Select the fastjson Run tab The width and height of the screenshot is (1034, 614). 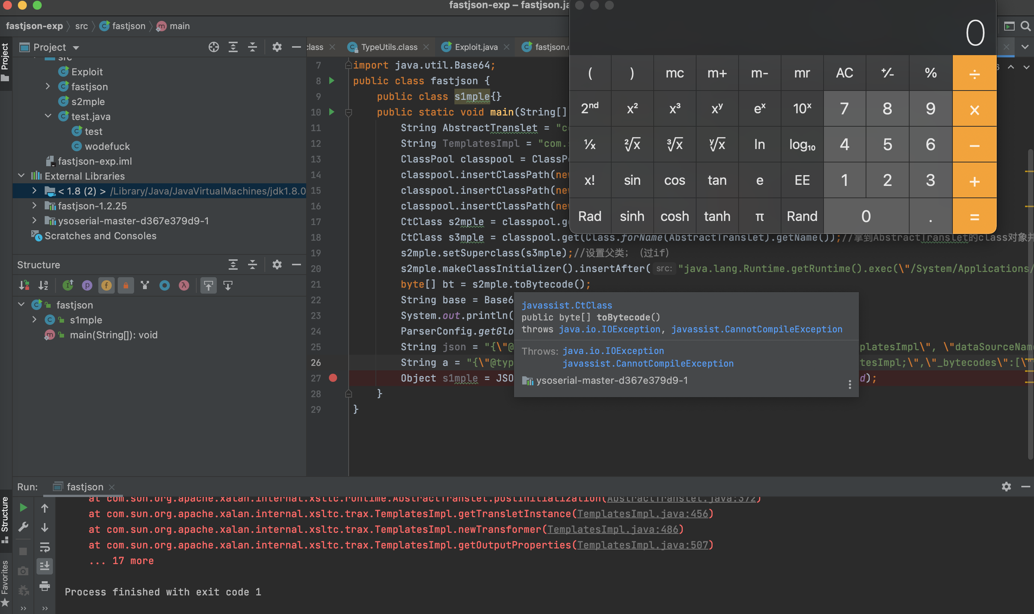84,487
